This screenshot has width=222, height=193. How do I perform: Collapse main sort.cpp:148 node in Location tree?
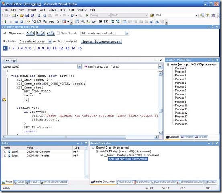pyautogui.click(x=168, y=64)
